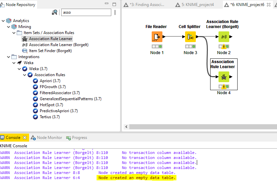
Task: Close the Console view tab
Action: [25, 138]
